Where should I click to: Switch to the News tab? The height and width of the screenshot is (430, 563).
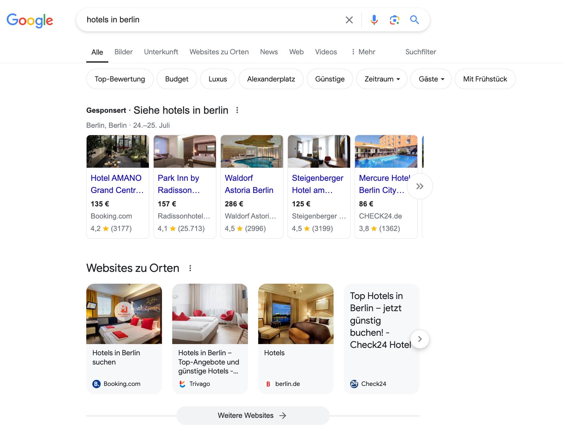[x=269, y=52]
